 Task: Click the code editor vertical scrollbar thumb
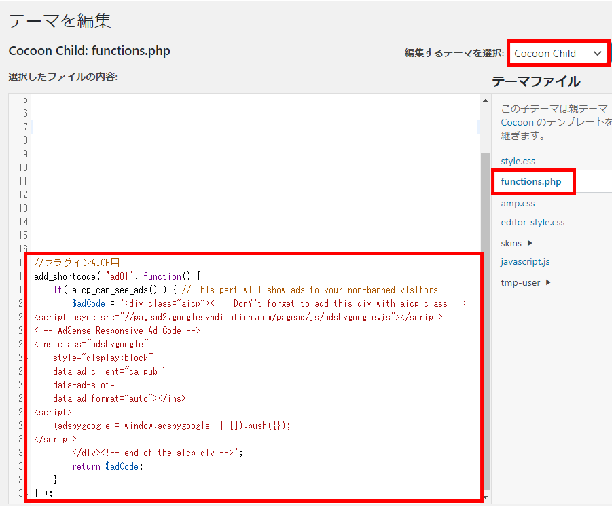click(x=485, y=321)
